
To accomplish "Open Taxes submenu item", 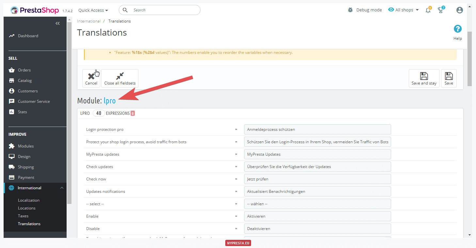I will point(23,216).
